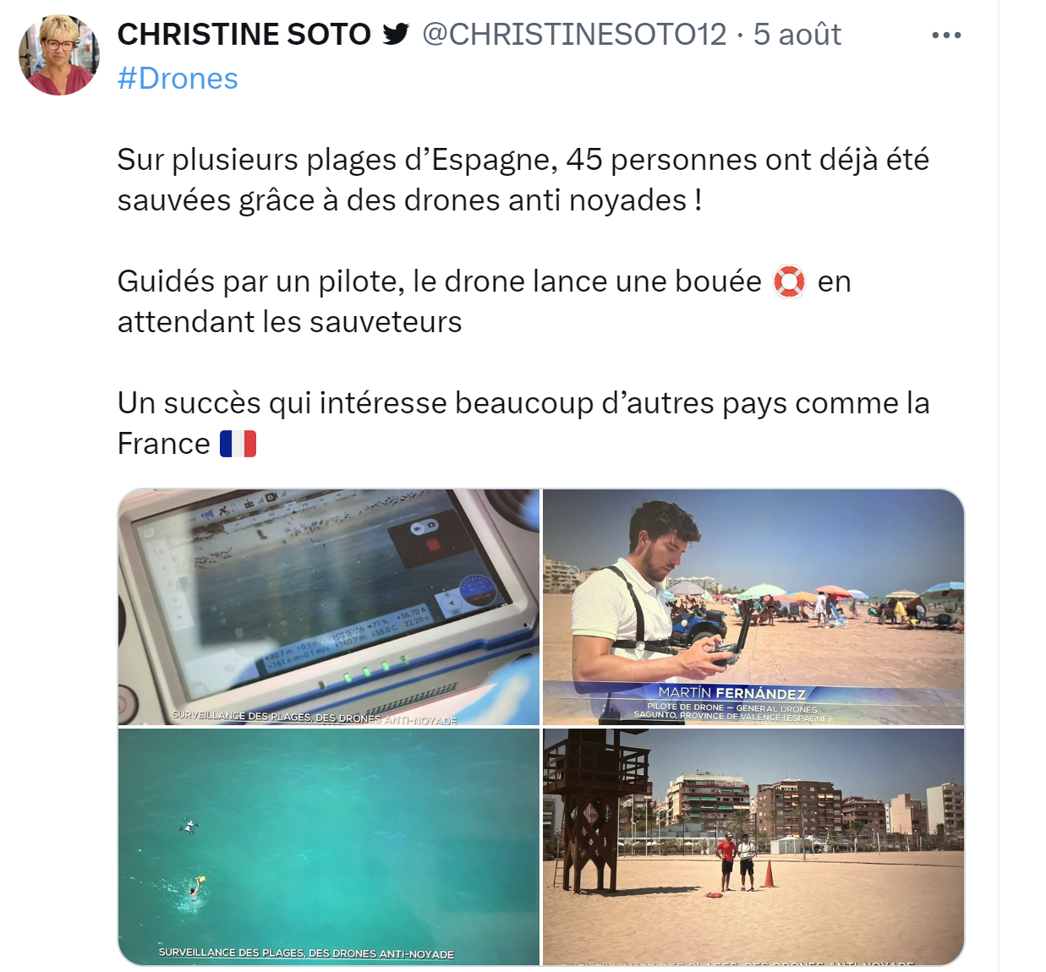This screenshot has width=1046, height=972.
Task: Click the French flag emoji
Action: coord(238,444)
